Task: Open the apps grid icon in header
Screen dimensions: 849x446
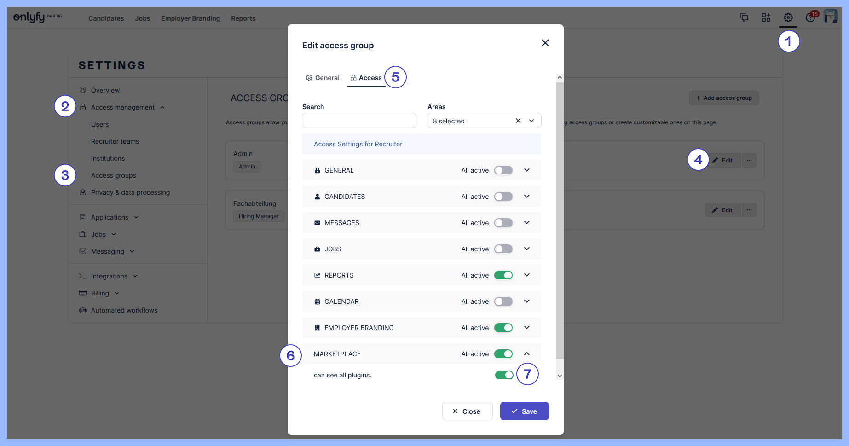Action: (766, 17)
